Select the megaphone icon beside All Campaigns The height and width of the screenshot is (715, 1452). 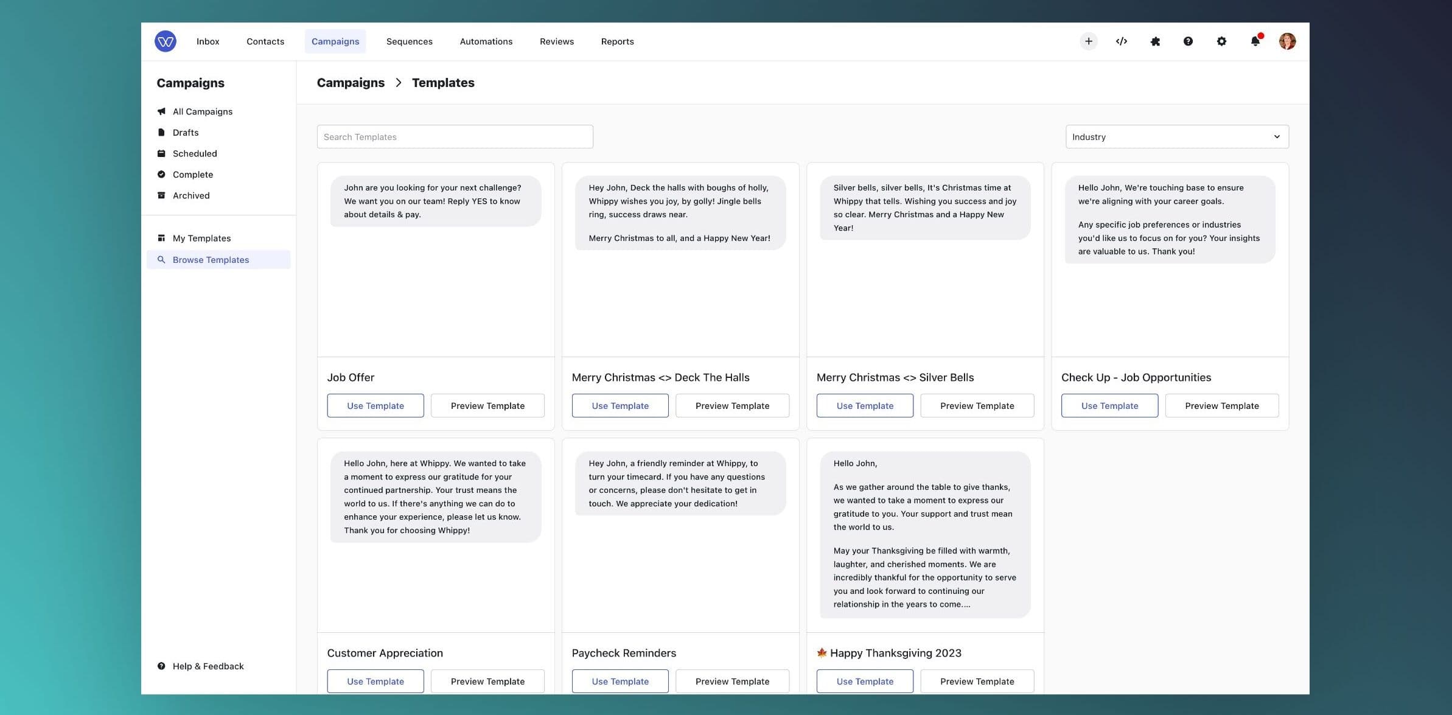click(x=161, y=111)
